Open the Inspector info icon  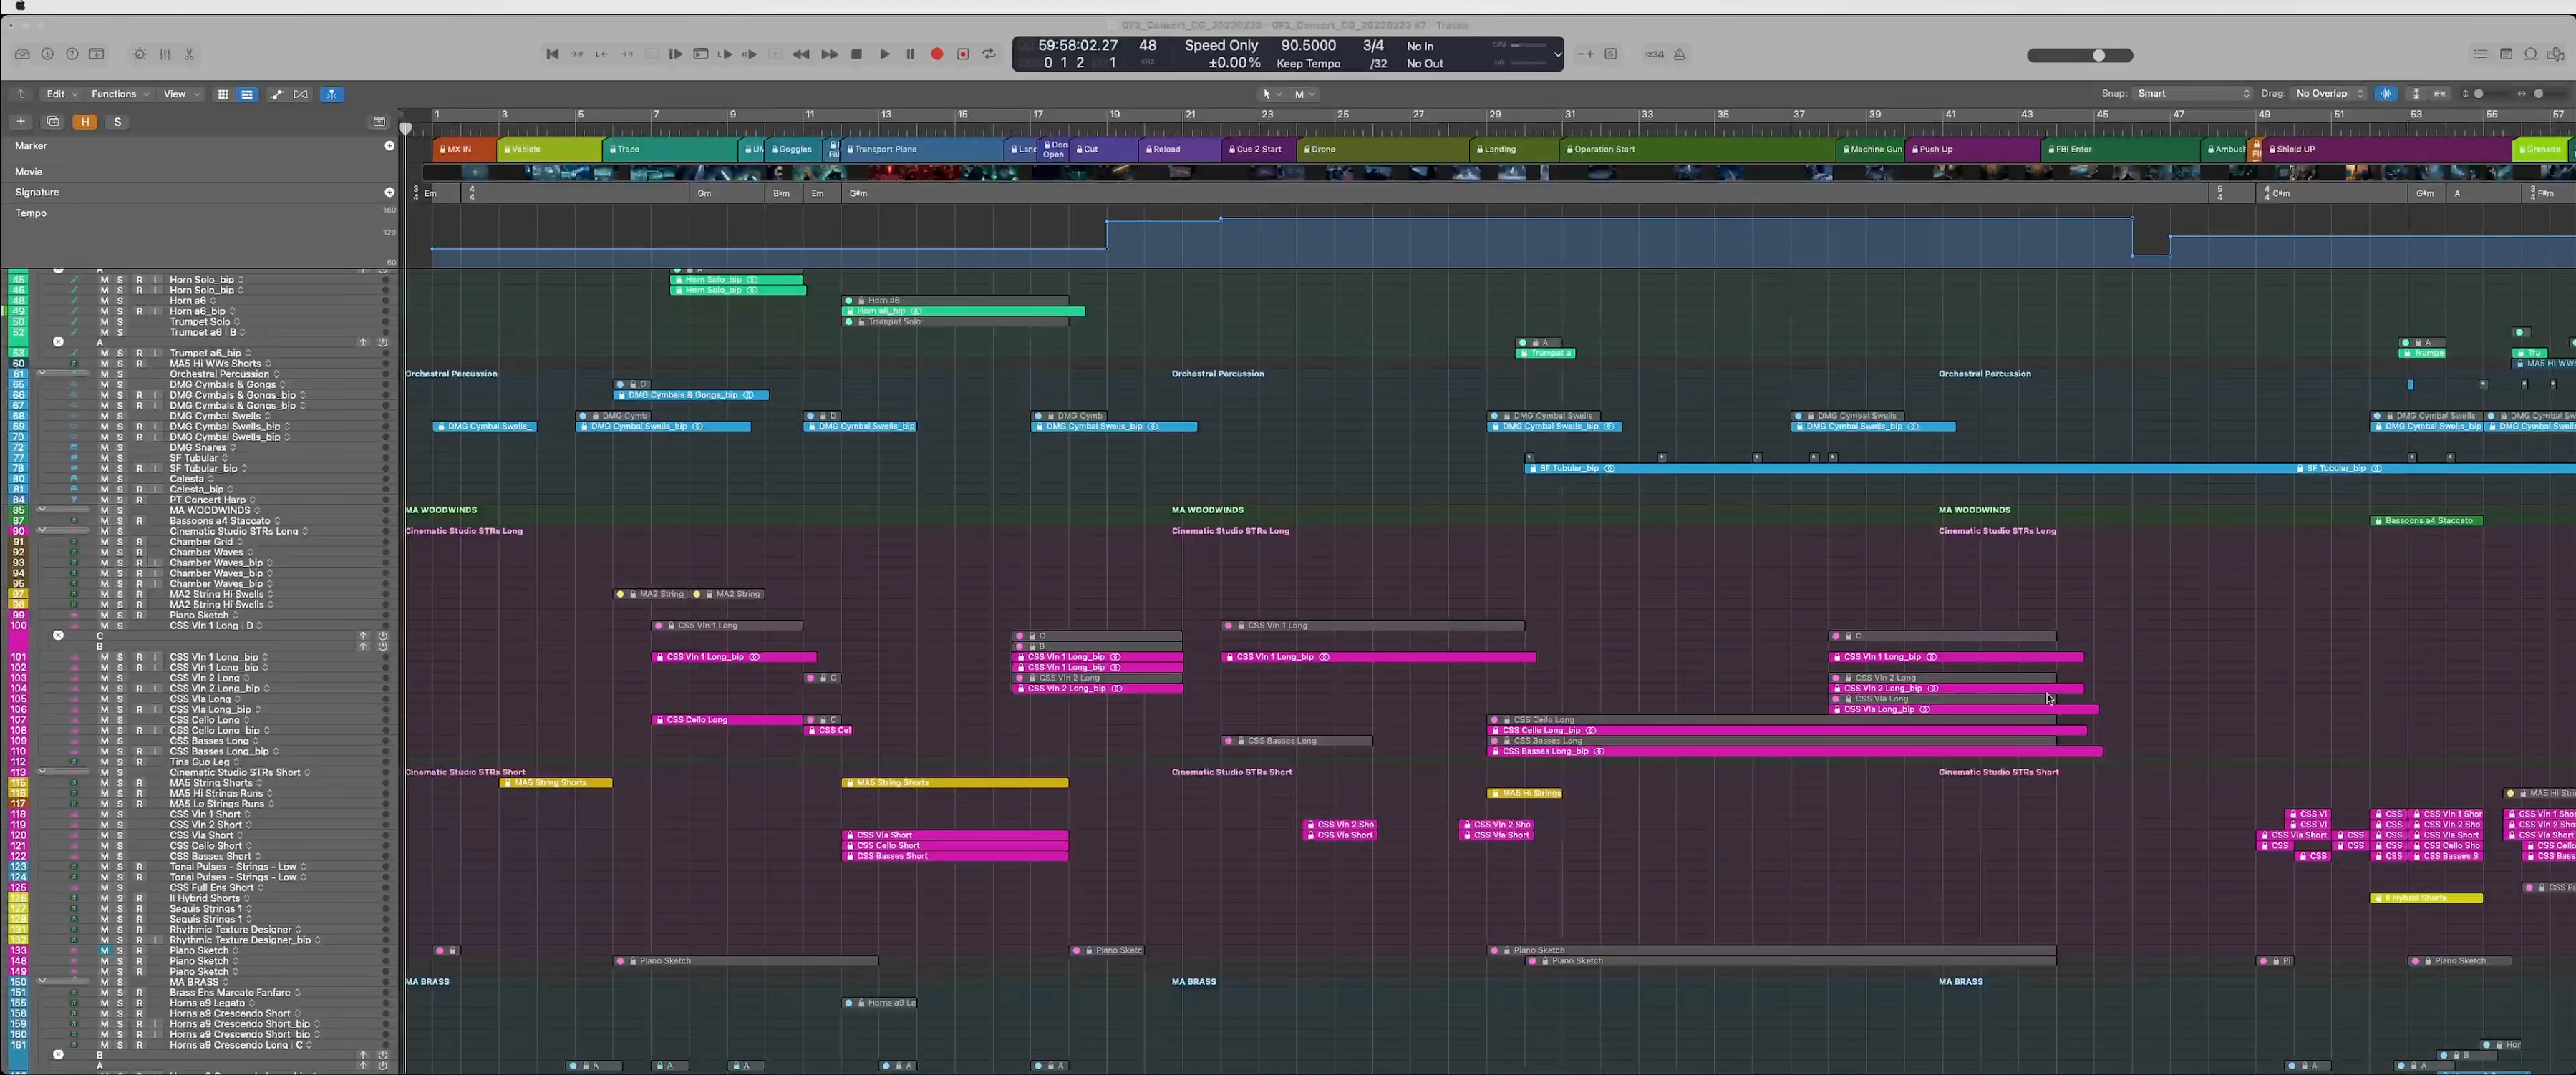47,54
